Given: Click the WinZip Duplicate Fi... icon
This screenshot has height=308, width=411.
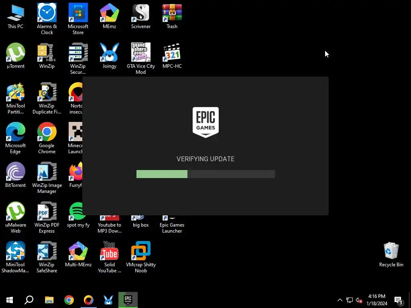Looking at the screenshot, I should coord(47,99).
